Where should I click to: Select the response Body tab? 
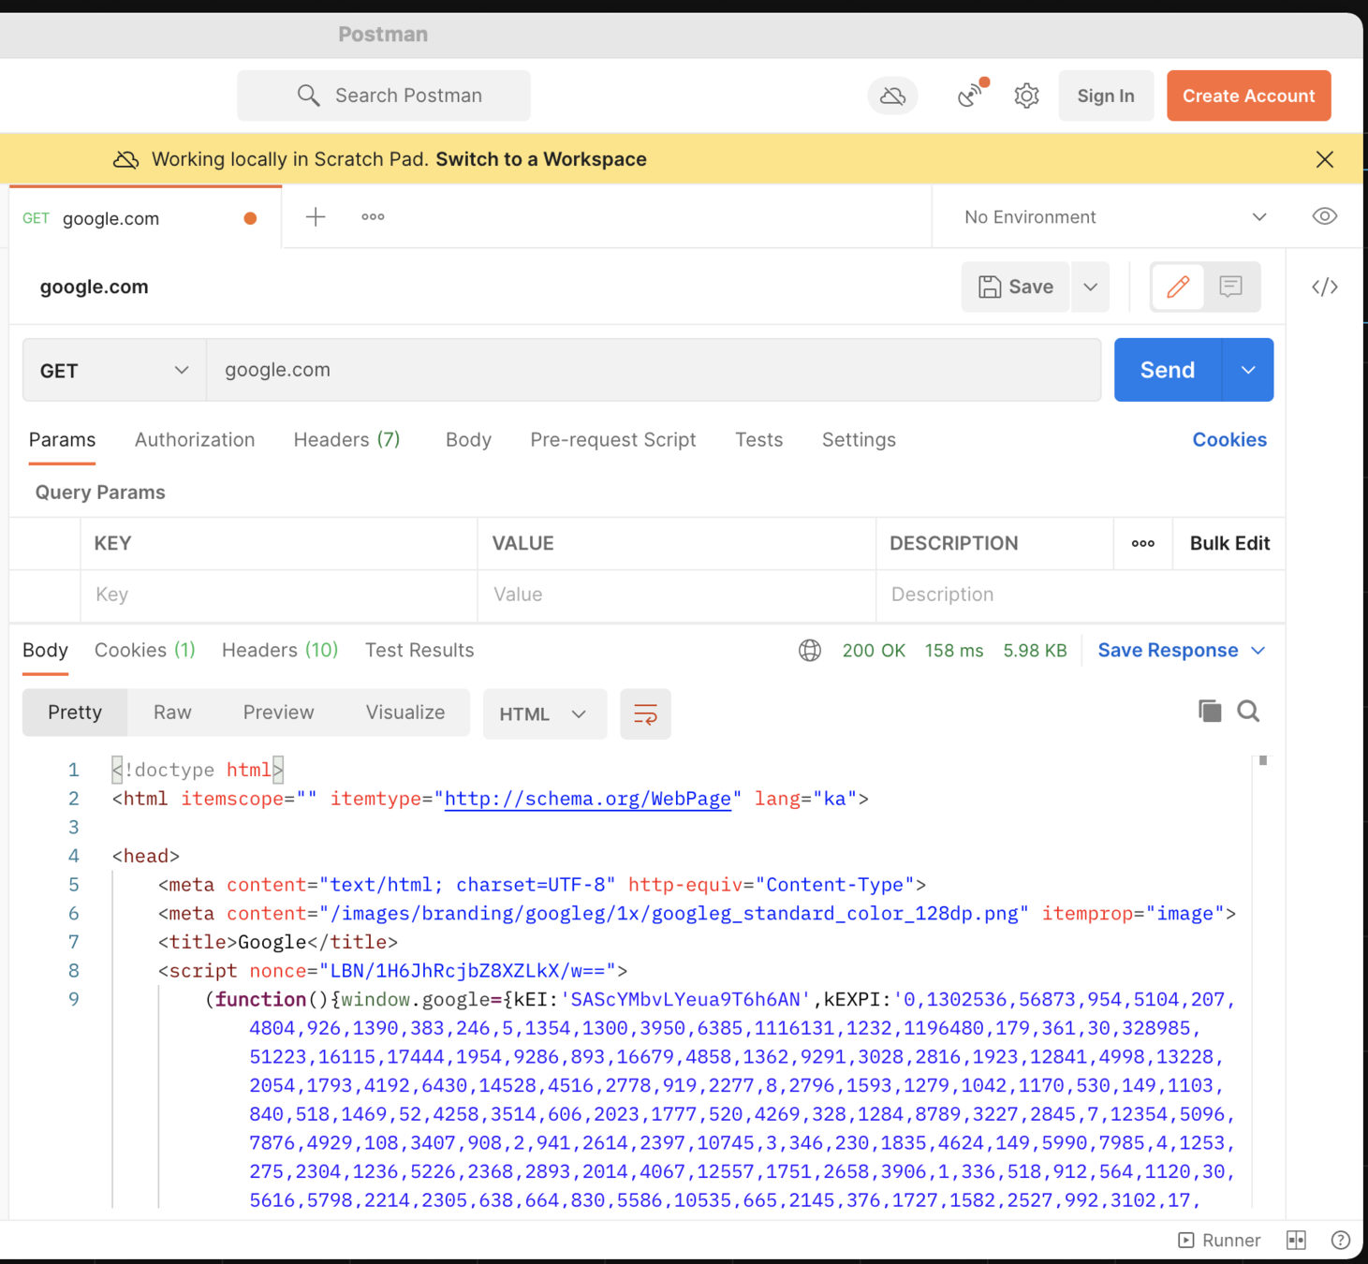45,651
